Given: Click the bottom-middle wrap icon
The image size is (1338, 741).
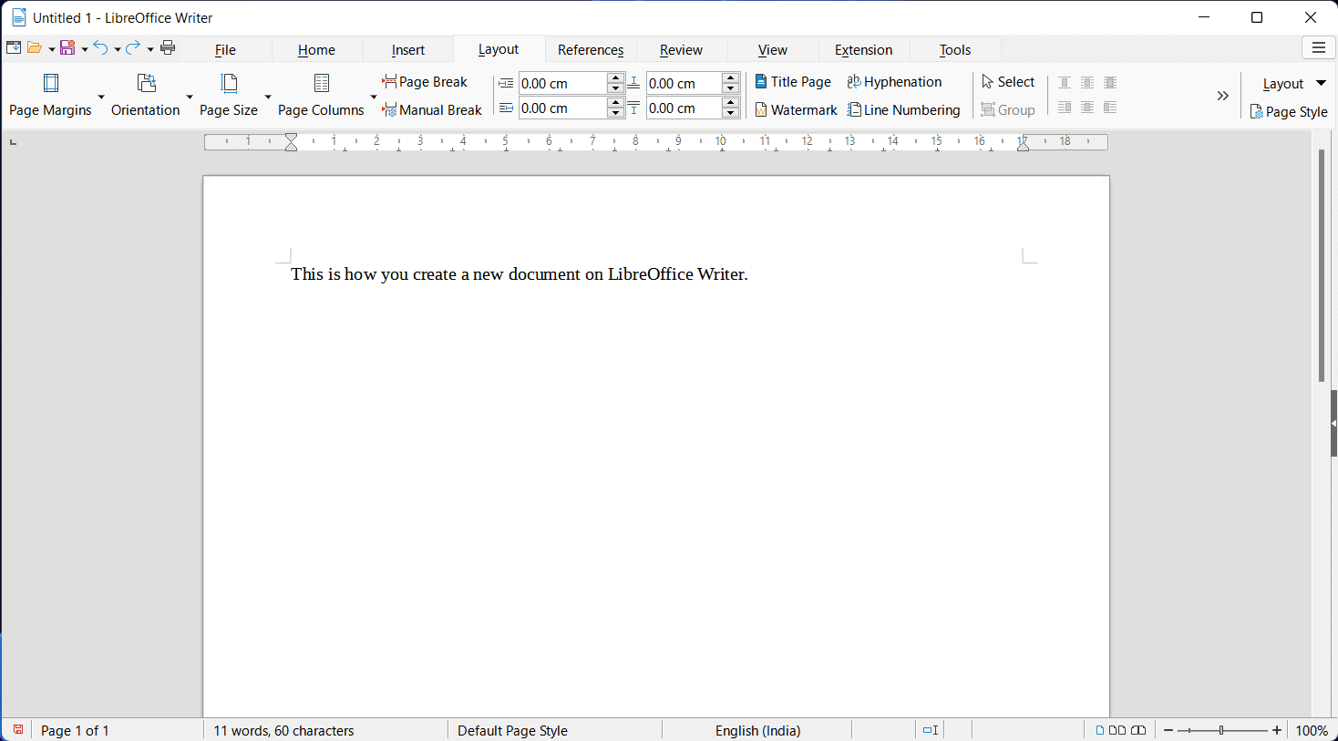Looking at the screenshot, I should (x=1087, y=108).
